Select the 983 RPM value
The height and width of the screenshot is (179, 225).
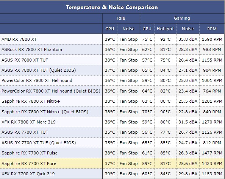(212, 49)
